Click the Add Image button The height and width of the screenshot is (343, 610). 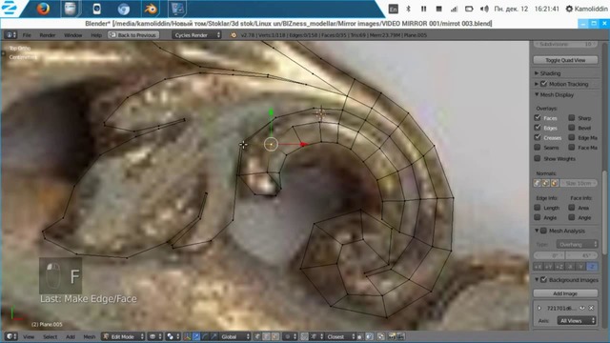click(565, 293)
